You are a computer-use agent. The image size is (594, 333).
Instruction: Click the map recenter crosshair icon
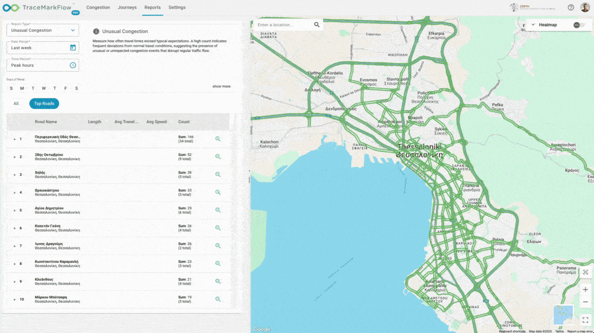(585, 272)
